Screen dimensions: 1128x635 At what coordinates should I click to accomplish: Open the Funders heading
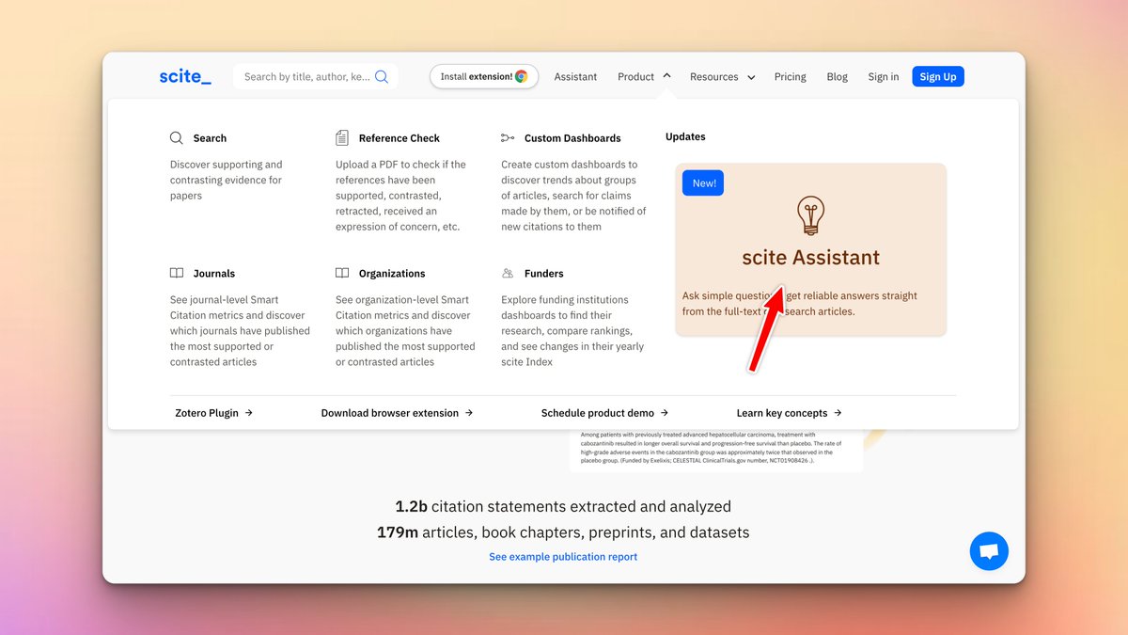tap(543, 274)
